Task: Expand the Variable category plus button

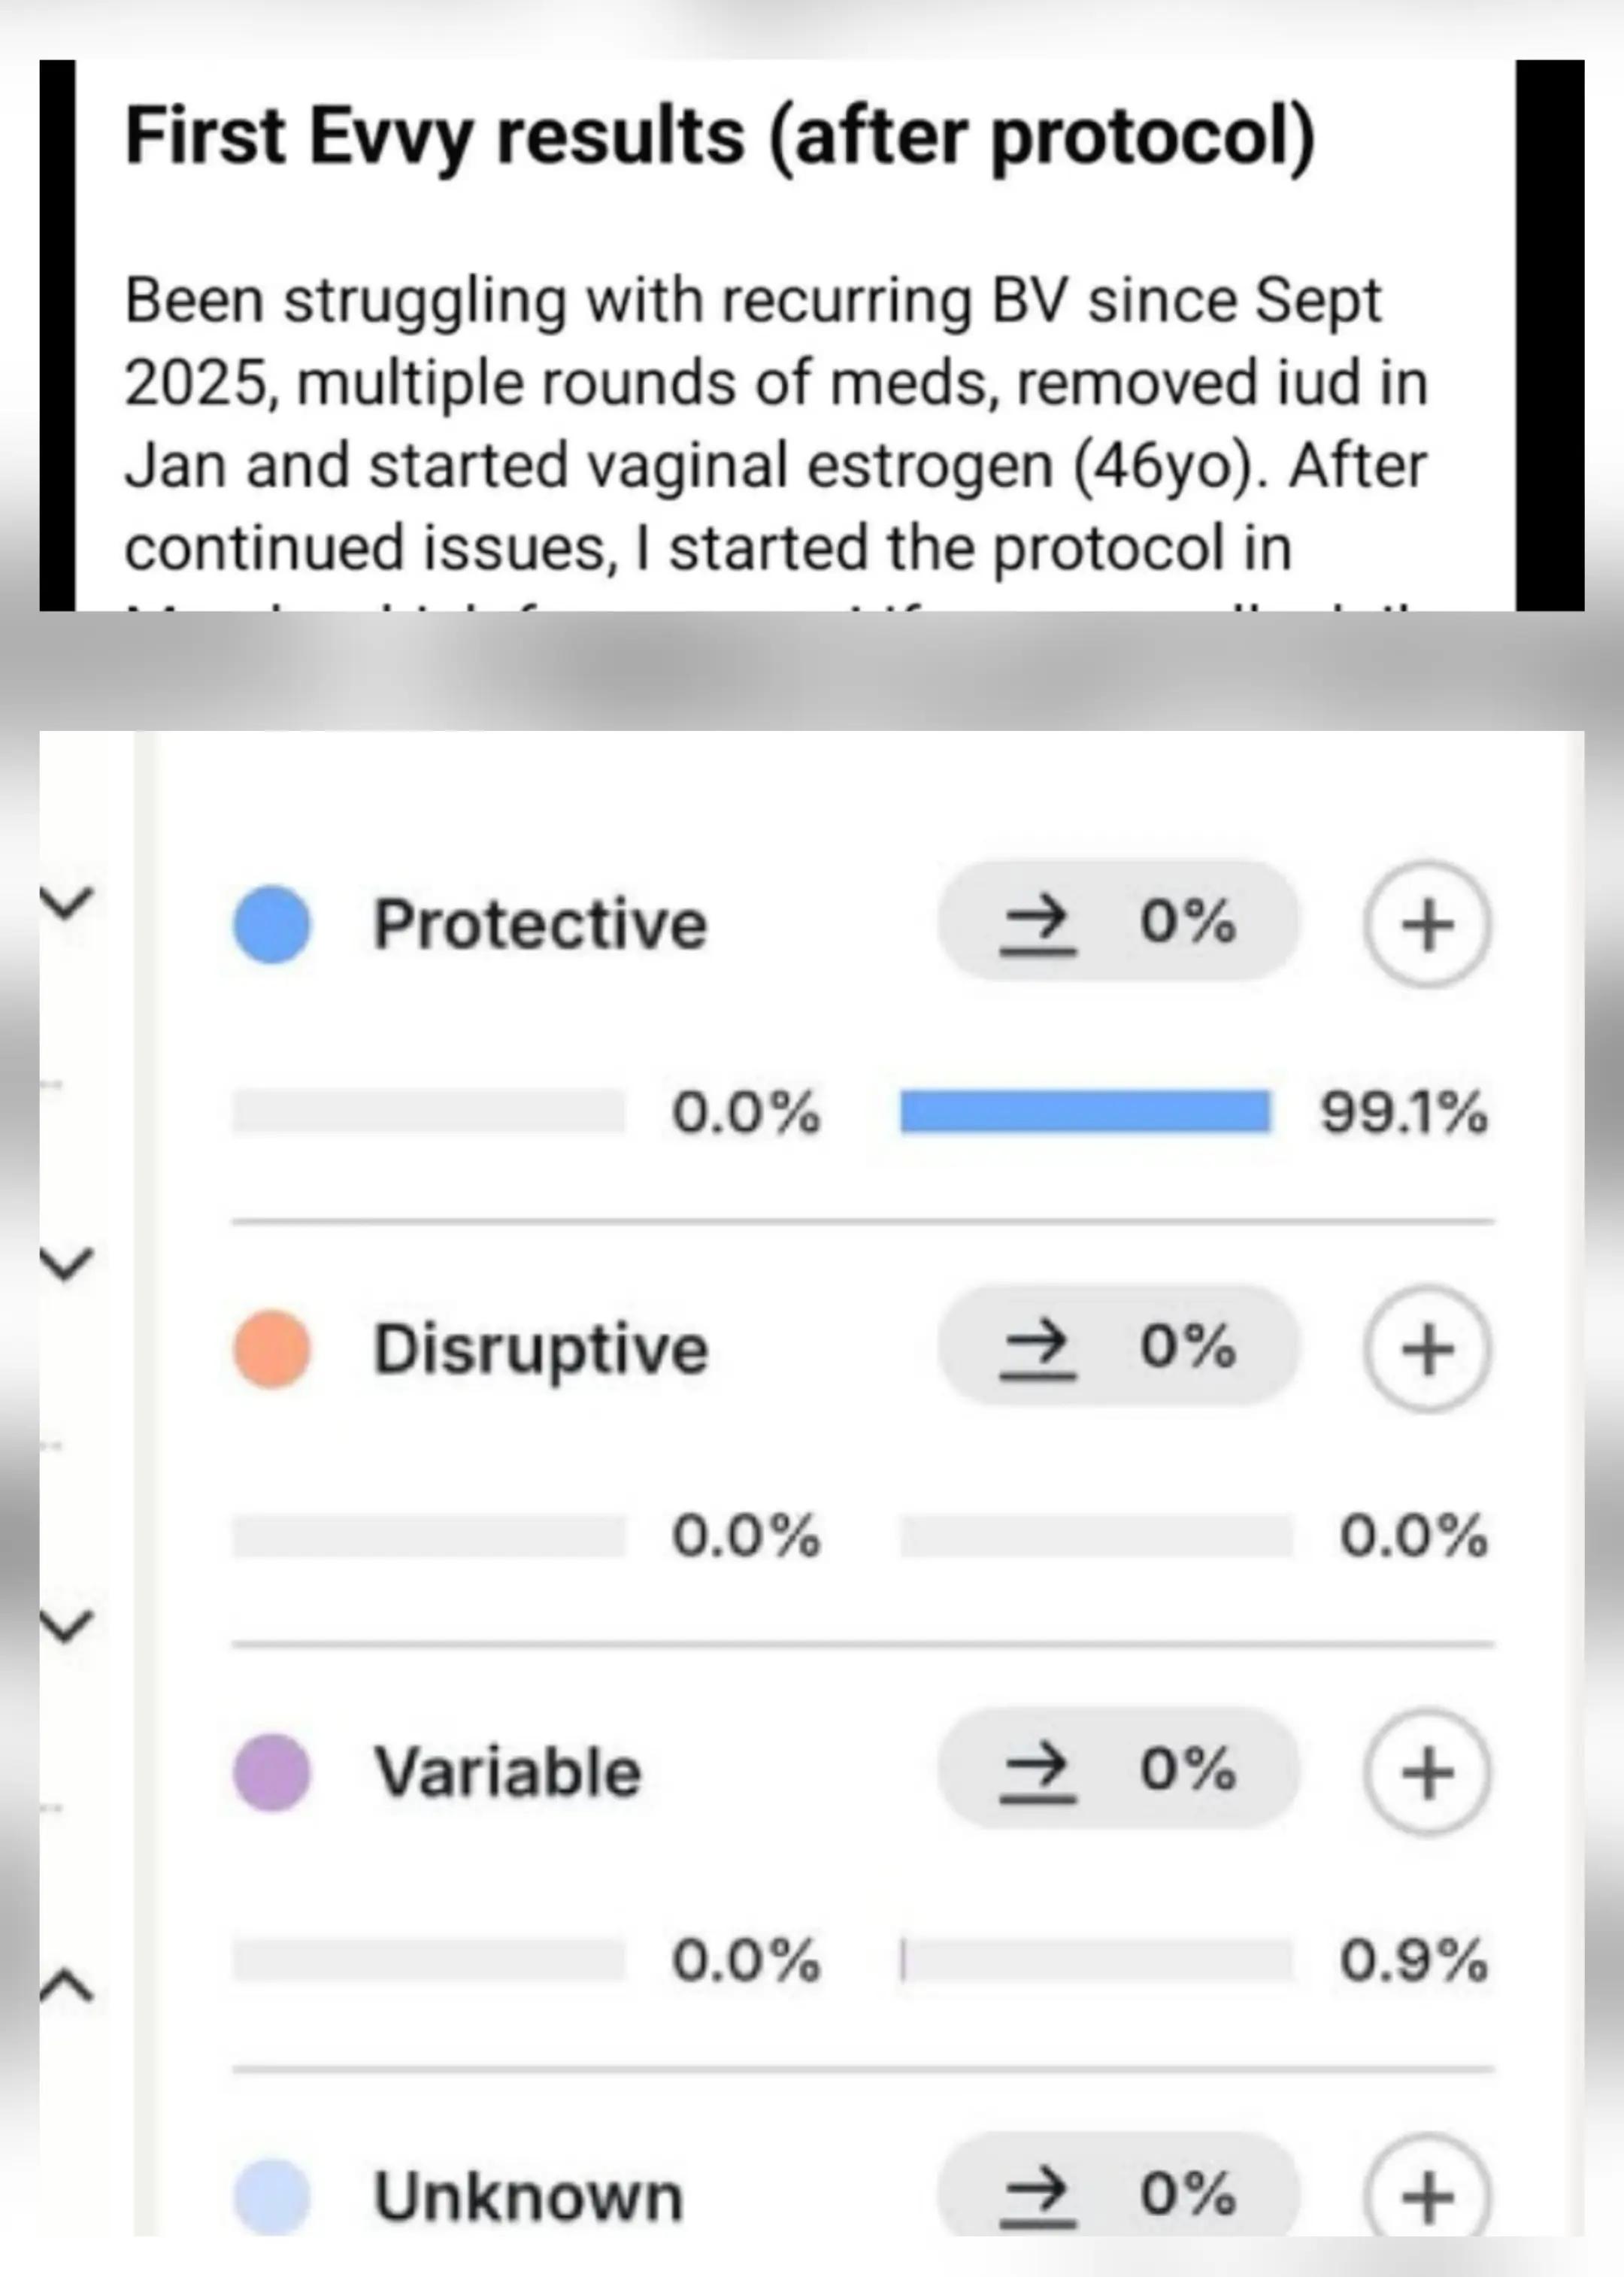Action: pos(1426,1772)
